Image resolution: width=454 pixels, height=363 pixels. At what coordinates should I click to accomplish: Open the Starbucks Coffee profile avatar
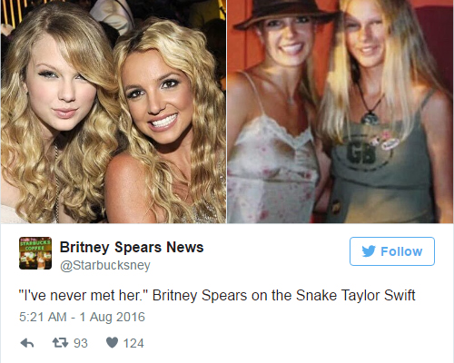pos(35,253)
